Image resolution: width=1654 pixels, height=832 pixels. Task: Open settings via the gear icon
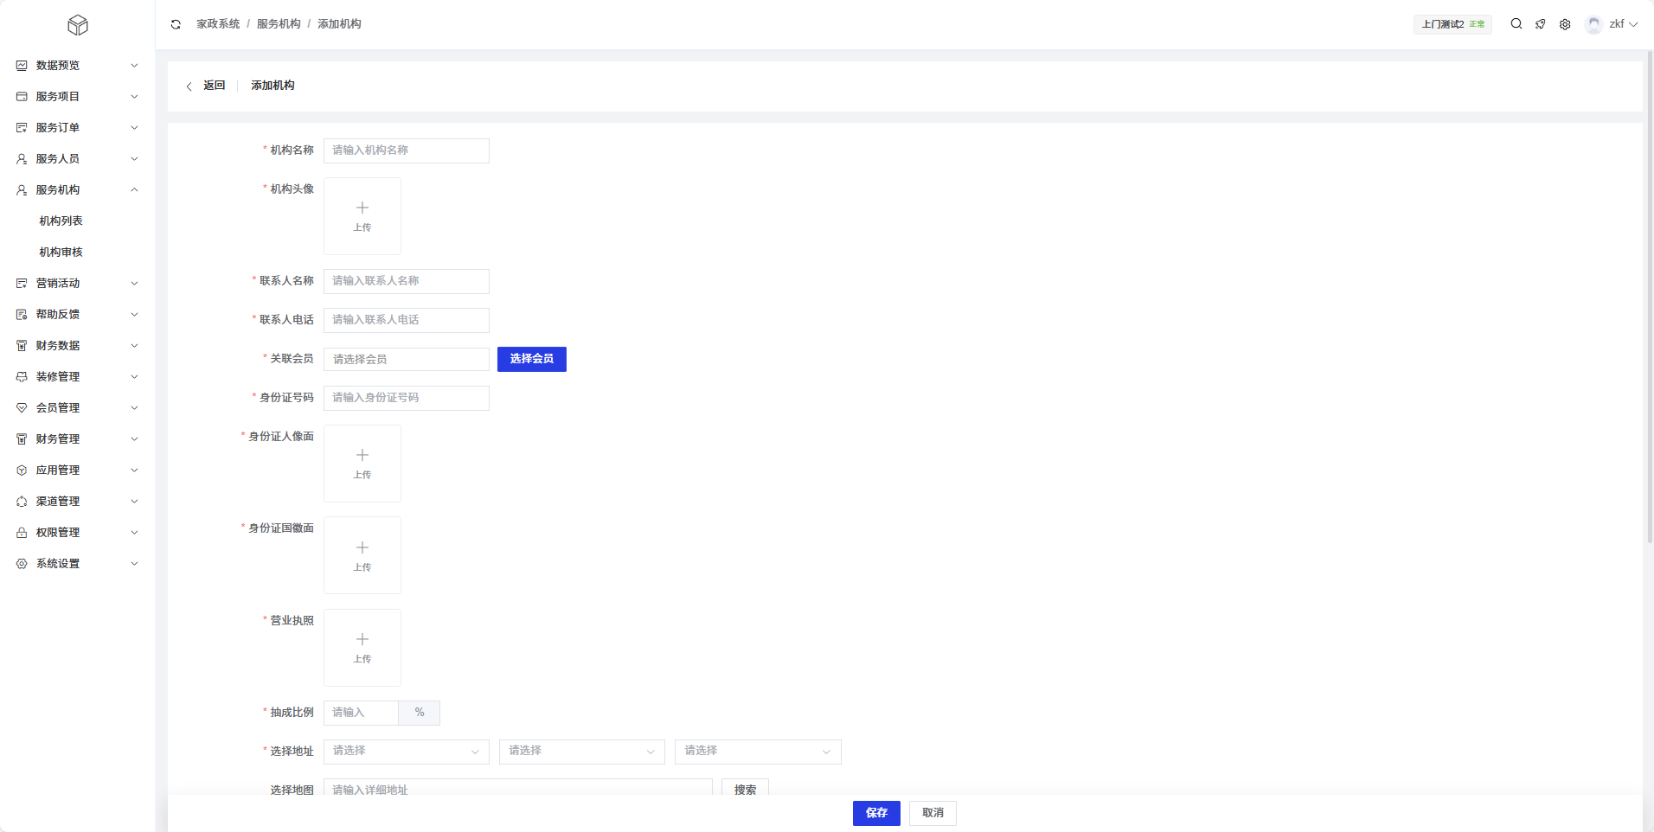(1565, 24)
